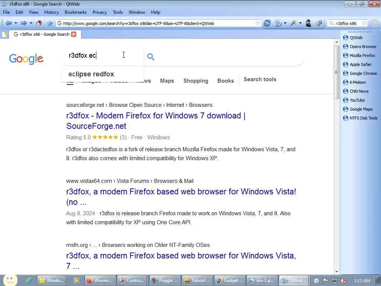Open Google Maps bookmark in sidebar
The height and width of the screenshot is (286, 381).
358,109
